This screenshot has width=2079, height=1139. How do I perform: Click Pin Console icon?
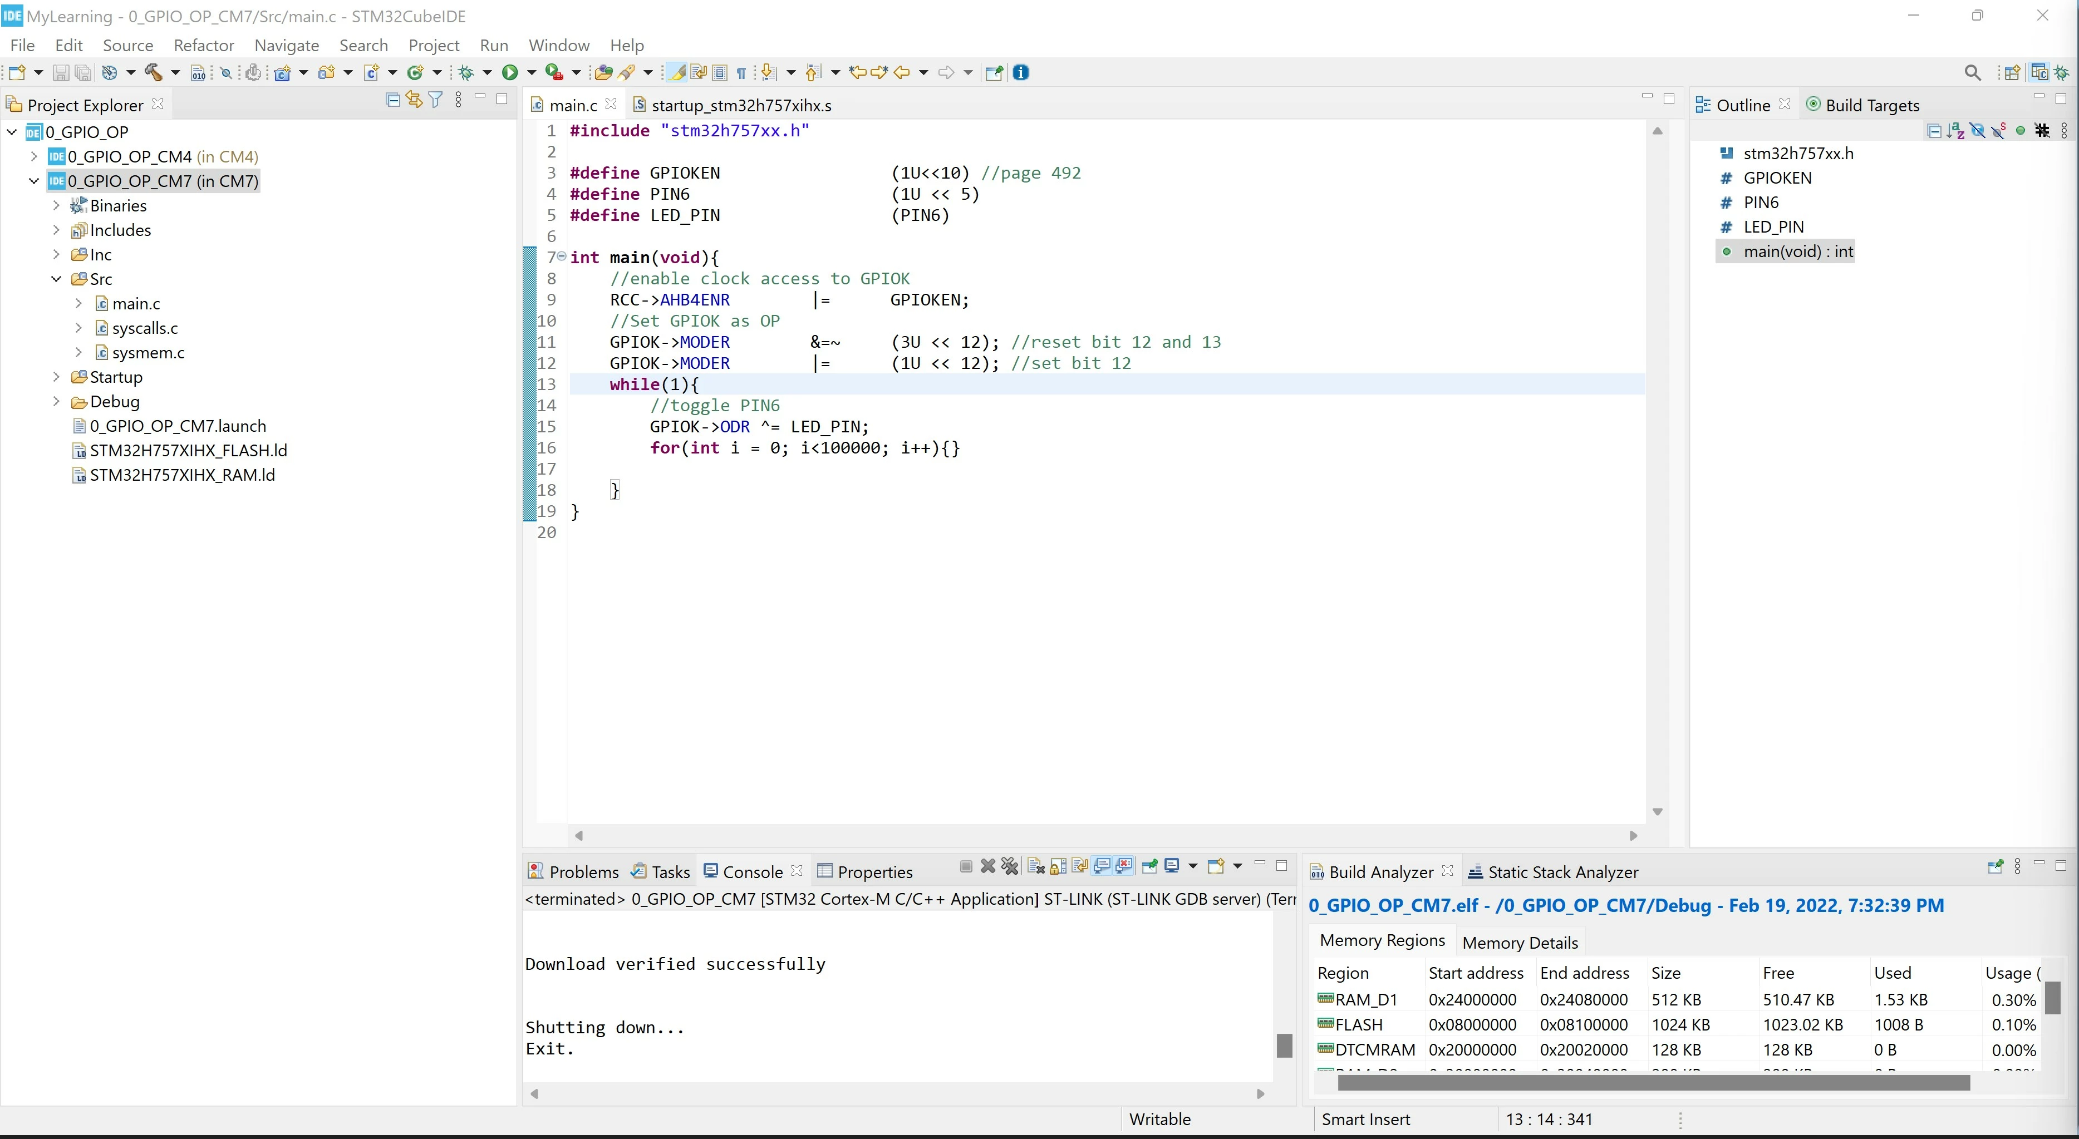coord(1150,866)
